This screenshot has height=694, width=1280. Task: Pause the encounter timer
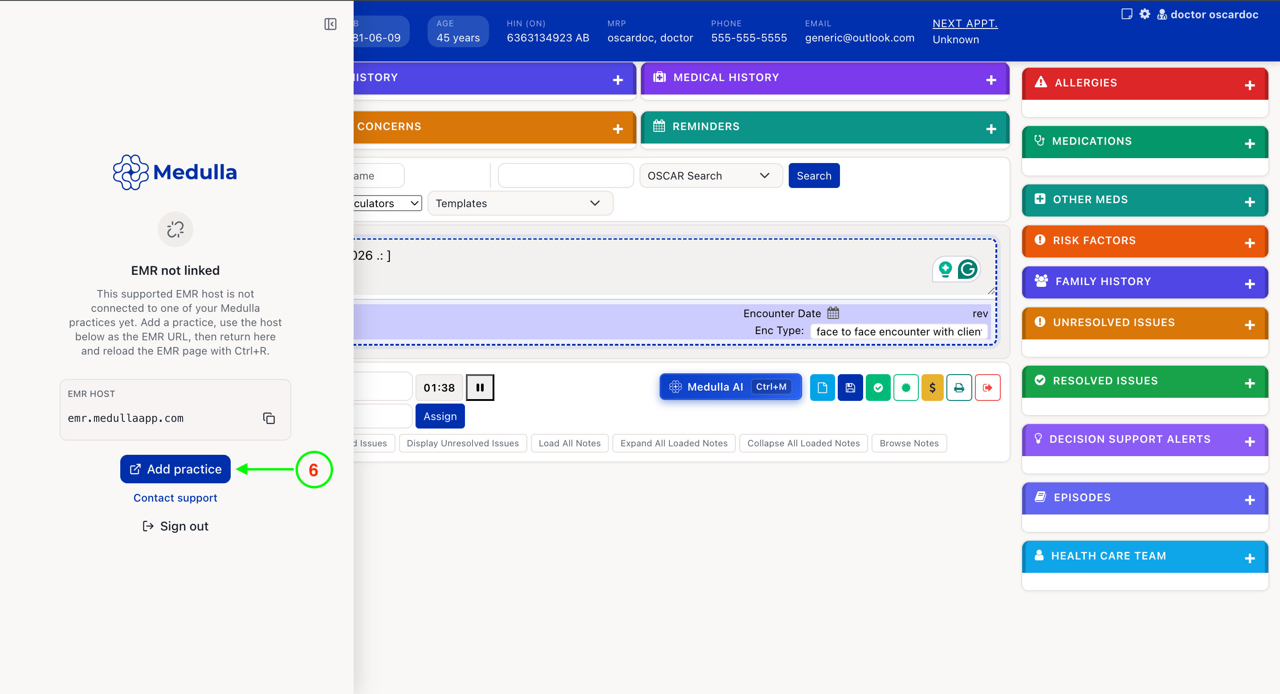coord(480,387)
